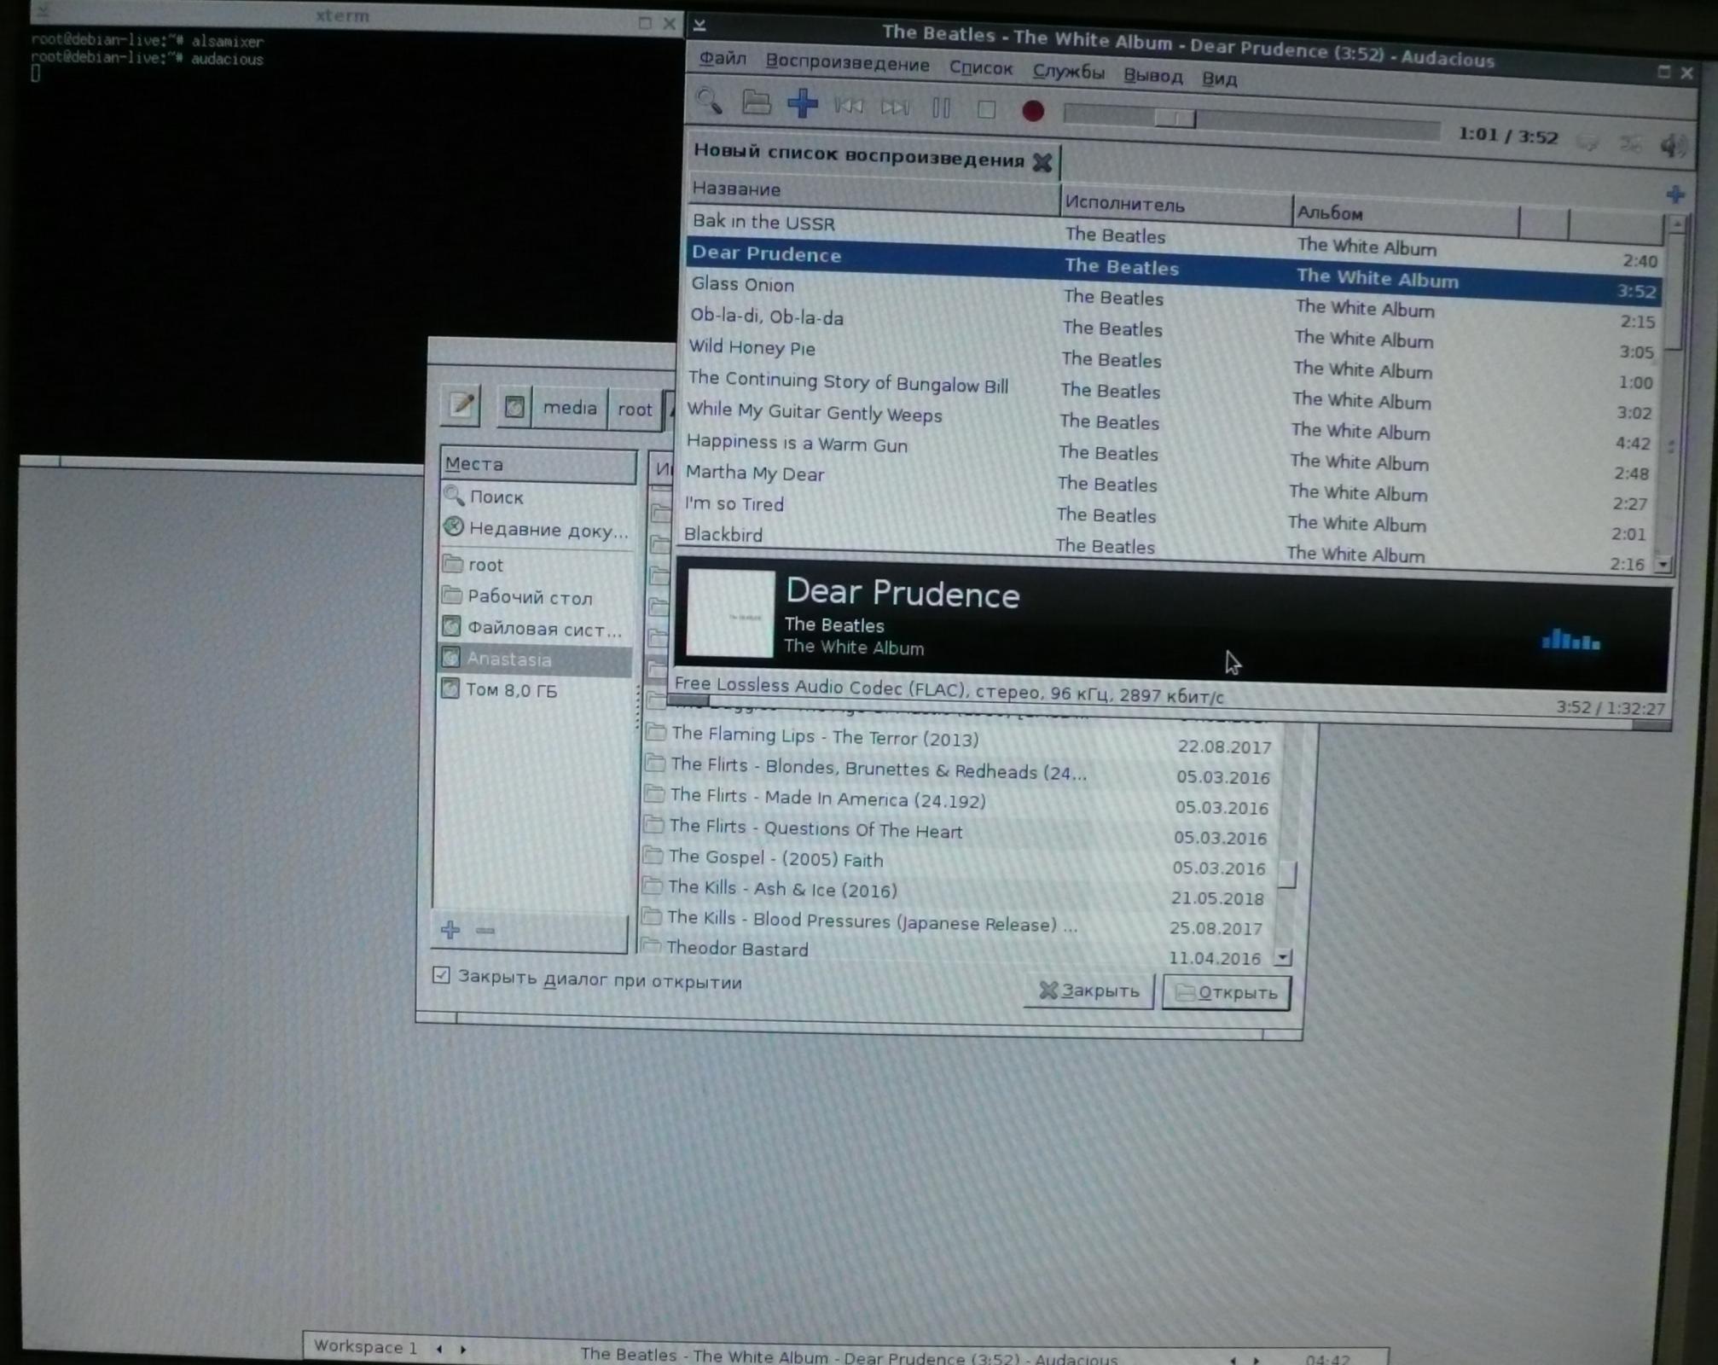Add a bookmark with the sidebar plus button
This screenshot has height=1365, width=1718.
coord(450,930)
